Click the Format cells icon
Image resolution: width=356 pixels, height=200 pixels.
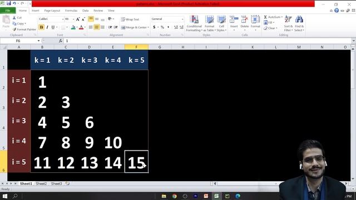click(x=255, y=19)
